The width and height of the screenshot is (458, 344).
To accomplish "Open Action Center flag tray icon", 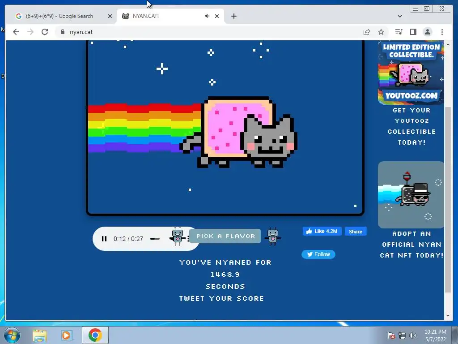I will coord(391,335).
